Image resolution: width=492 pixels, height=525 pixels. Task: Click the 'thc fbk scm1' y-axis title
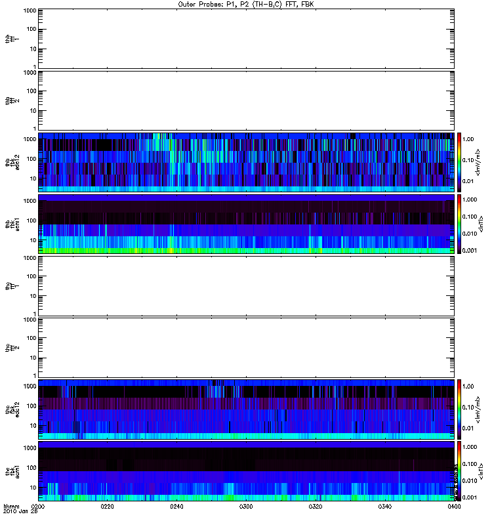(x=12, y=471)
